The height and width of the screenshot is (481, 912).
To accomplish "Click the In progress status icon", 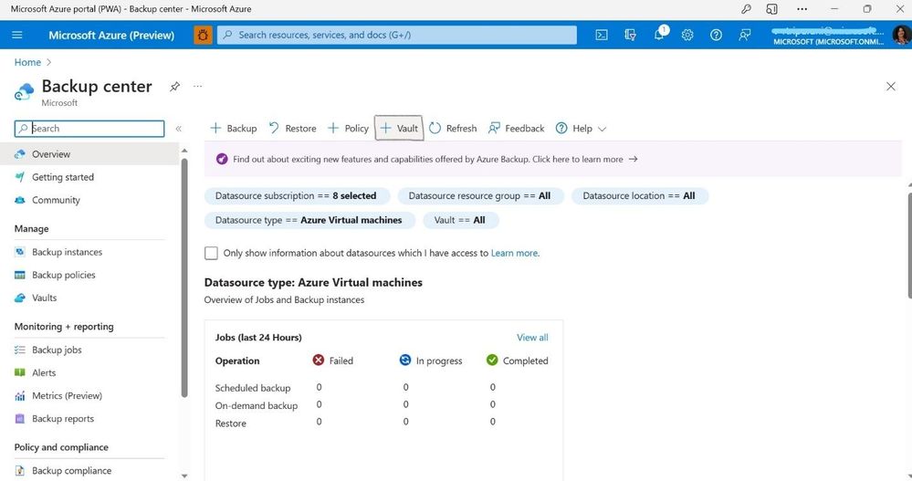I will point(404,360).
